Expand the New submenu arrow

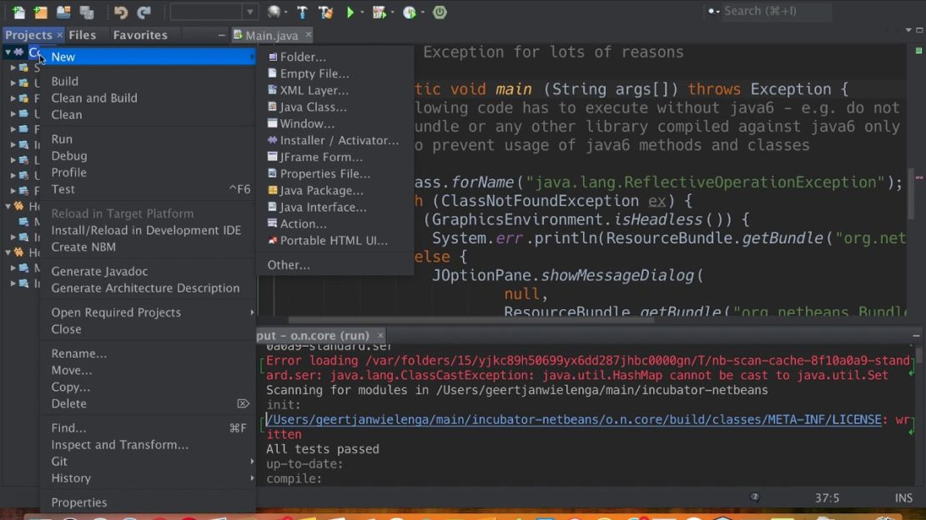250,57
